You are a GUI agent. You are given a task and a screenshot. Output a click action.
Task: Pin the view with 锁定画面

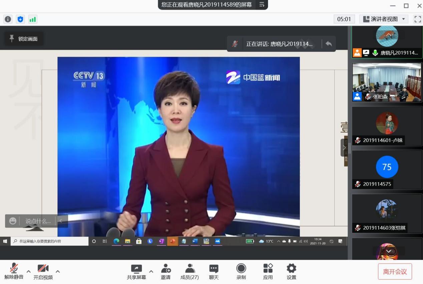pos(24,39)
